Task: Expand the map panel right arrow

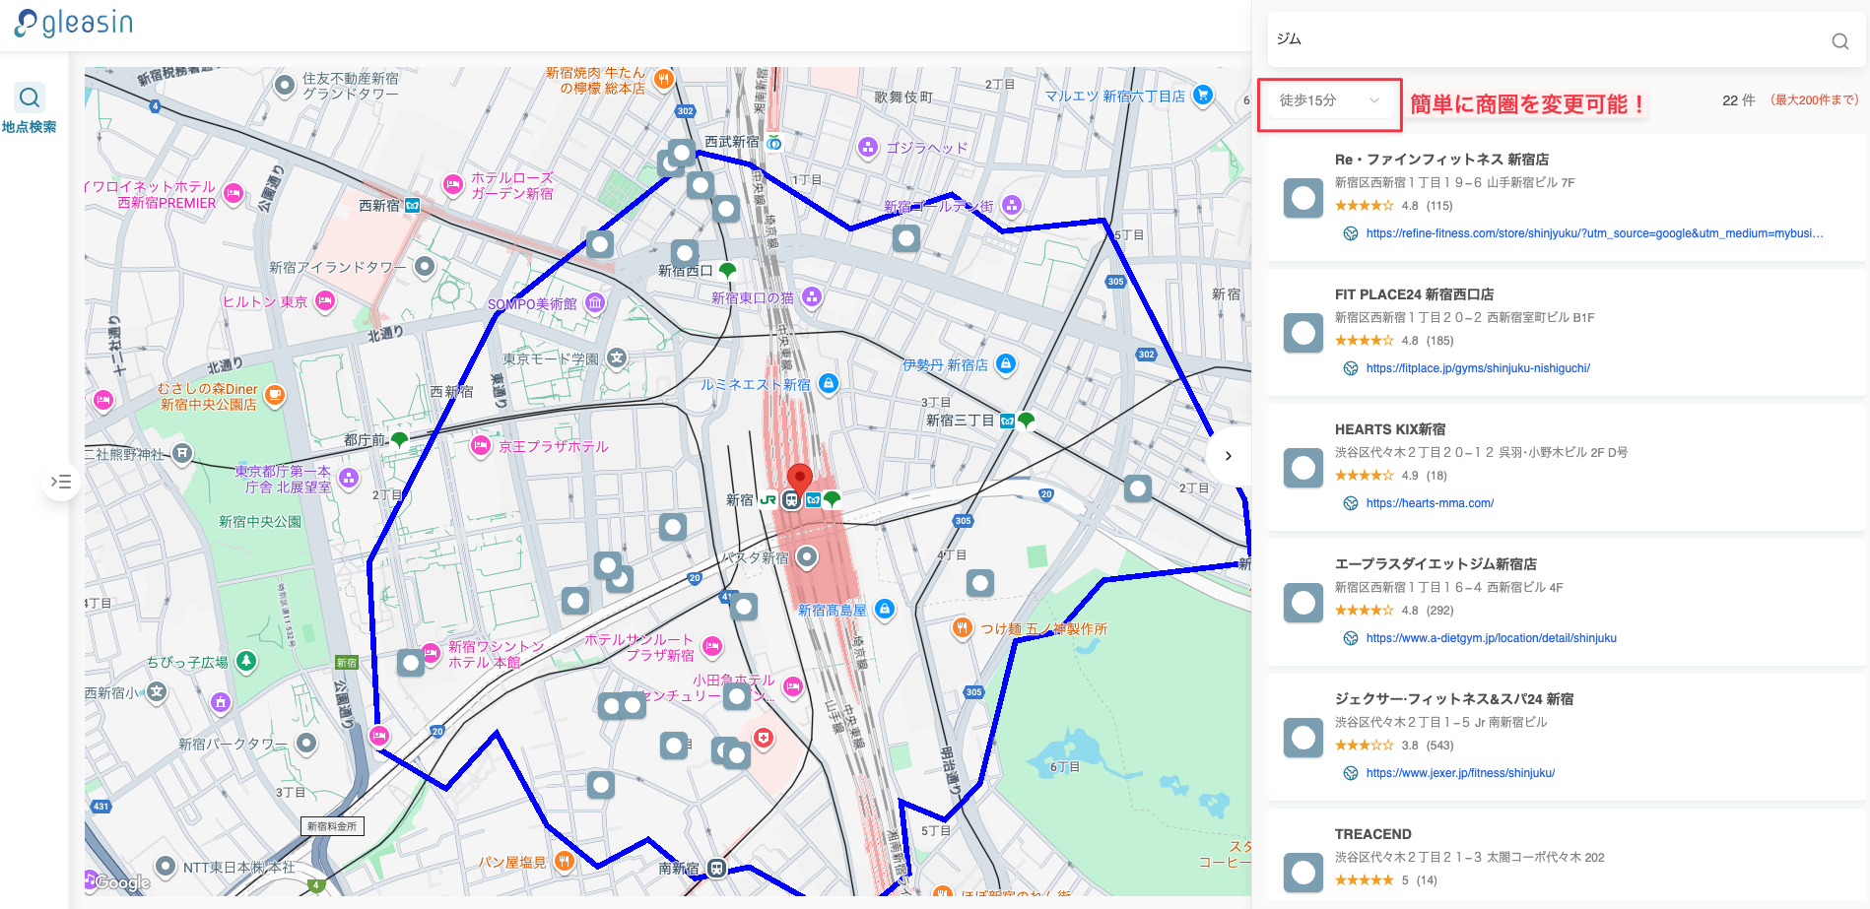Action: (1228, 456)
